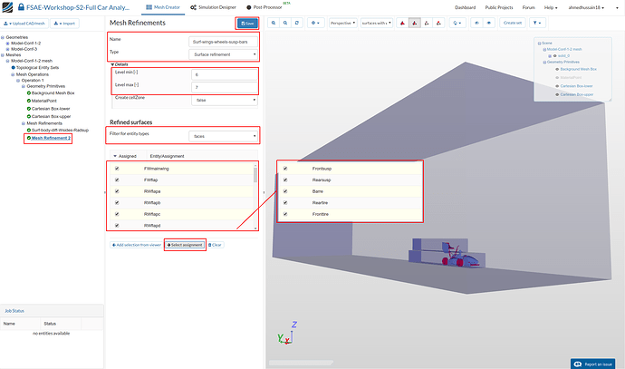Open the Filter for entity types dropdown
Image resolution: width=625 pixels, height=369 pixels.
223,136
